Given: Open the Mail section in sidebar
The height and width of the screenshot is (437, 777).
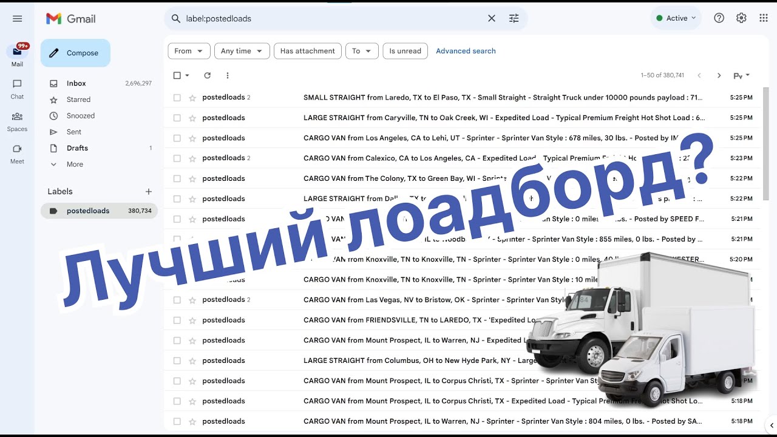Looking at the screenshot, I should (17, 56).
